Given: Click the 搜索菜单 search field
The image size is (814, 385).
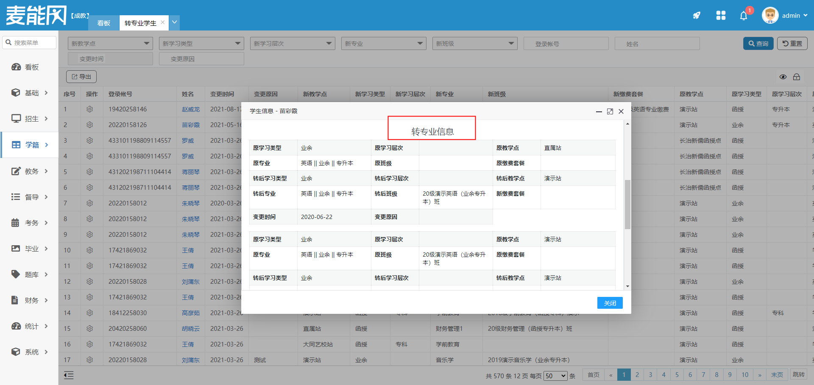Looking at the screenshot, I should point(30,43).
